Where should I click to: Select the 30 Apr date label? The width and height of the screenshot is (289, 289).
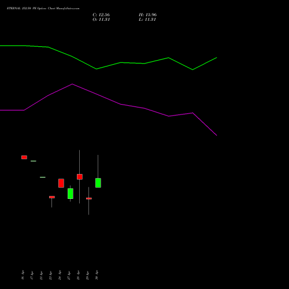97,275
